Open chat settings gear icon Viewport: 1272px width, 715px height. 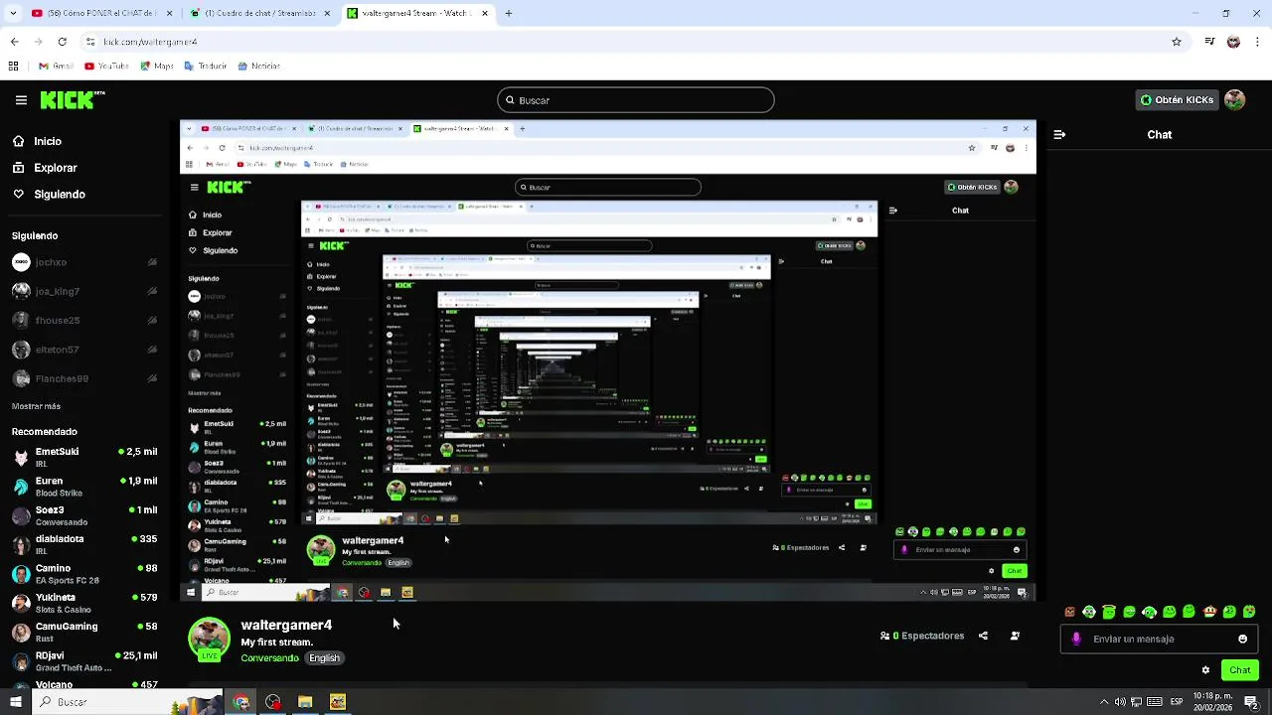pos(1205,670)
